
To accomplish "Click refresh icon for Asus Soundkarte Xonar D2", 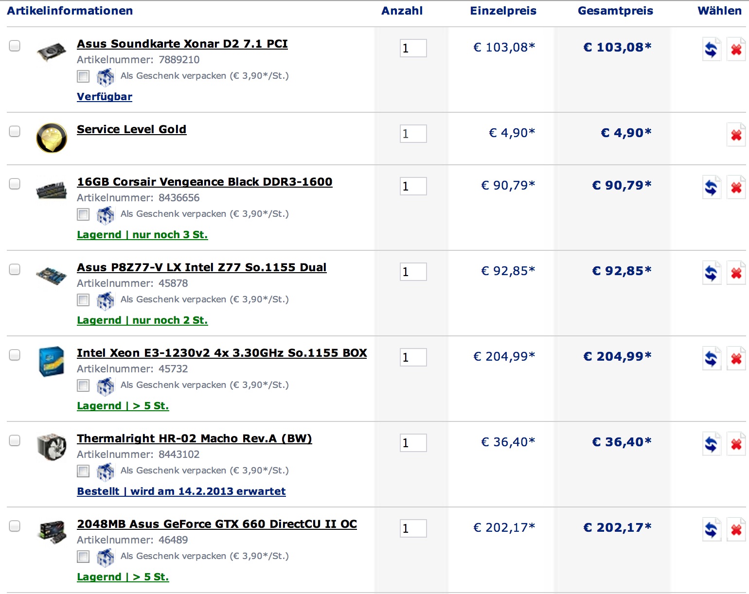I will [711, 49].
